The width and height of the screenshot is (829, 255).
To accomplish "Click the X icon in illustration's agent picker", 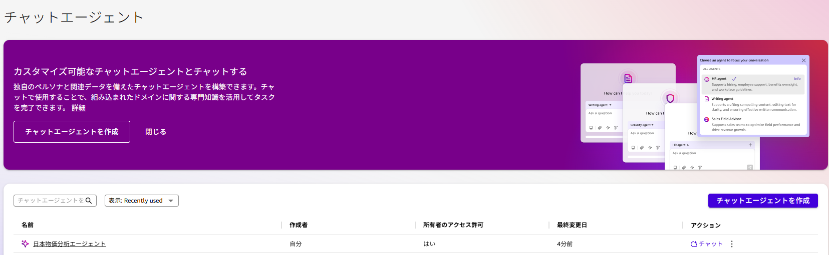I will click(x=804, y=60).
